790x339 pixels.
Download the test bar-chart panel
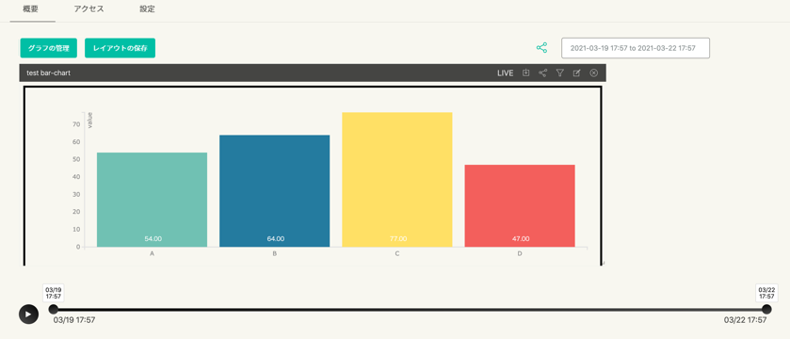click(525, 73)
